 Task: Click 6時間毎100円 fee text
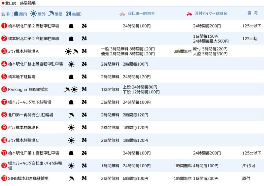coord(136,178)
